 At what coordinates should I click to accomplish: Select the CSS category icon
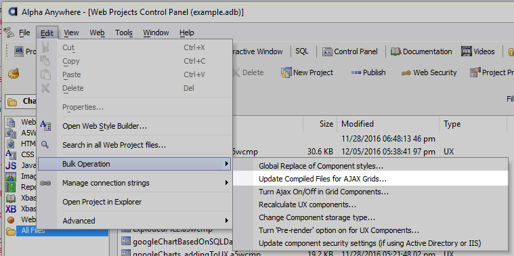point(11,154)
